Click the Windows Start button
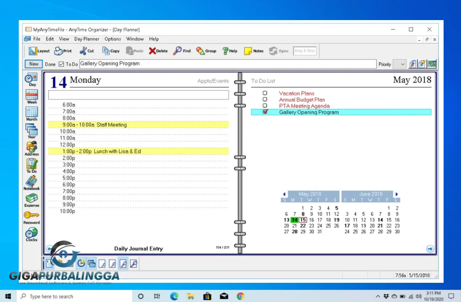 coord(8,296)
